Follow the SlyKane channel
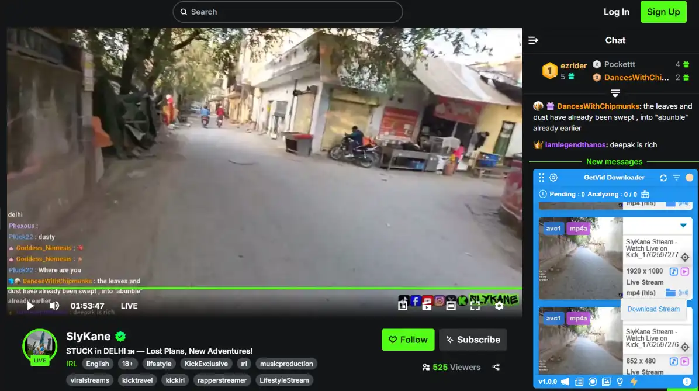 [x=408, y=340]
